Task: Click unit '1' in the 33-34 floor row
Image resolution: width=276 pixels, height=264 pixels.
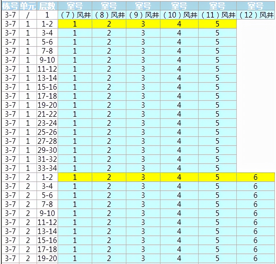Action: click(x=28, y=168)
